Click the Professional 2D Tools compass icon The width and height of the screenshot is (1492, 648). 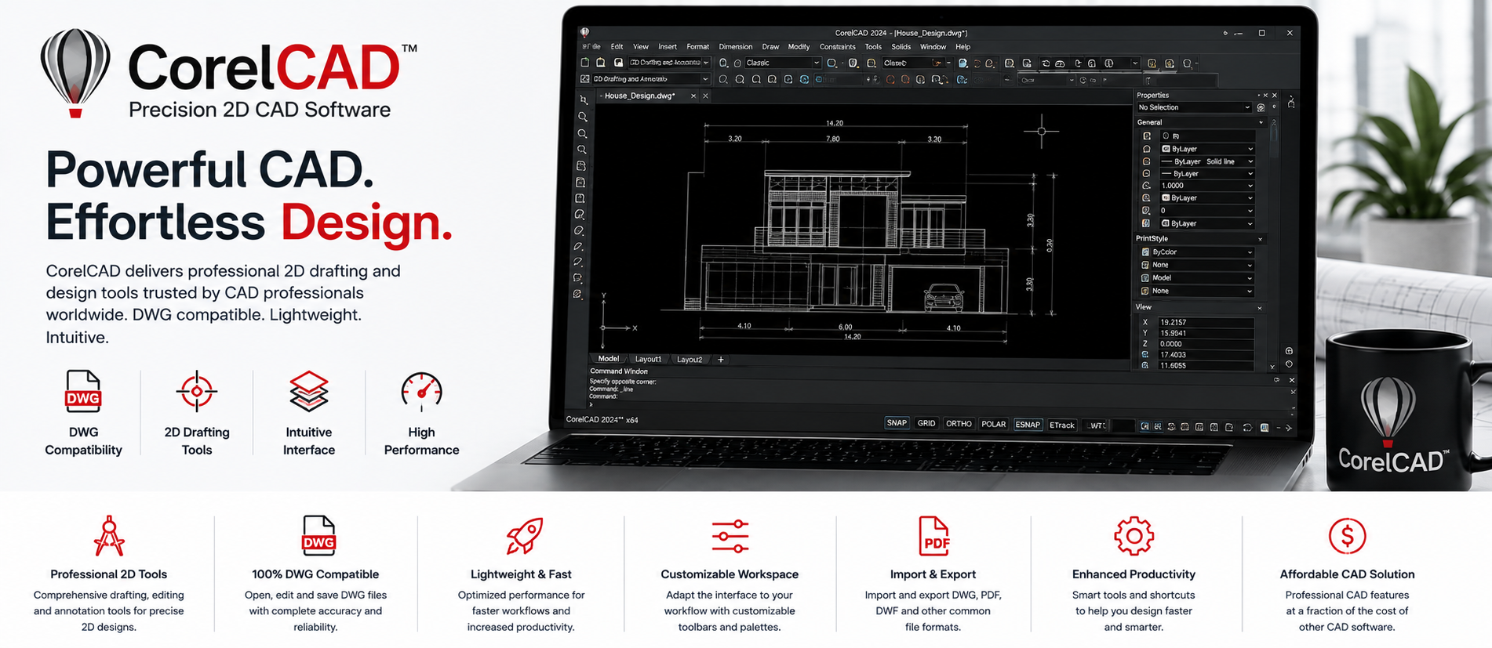109,536
